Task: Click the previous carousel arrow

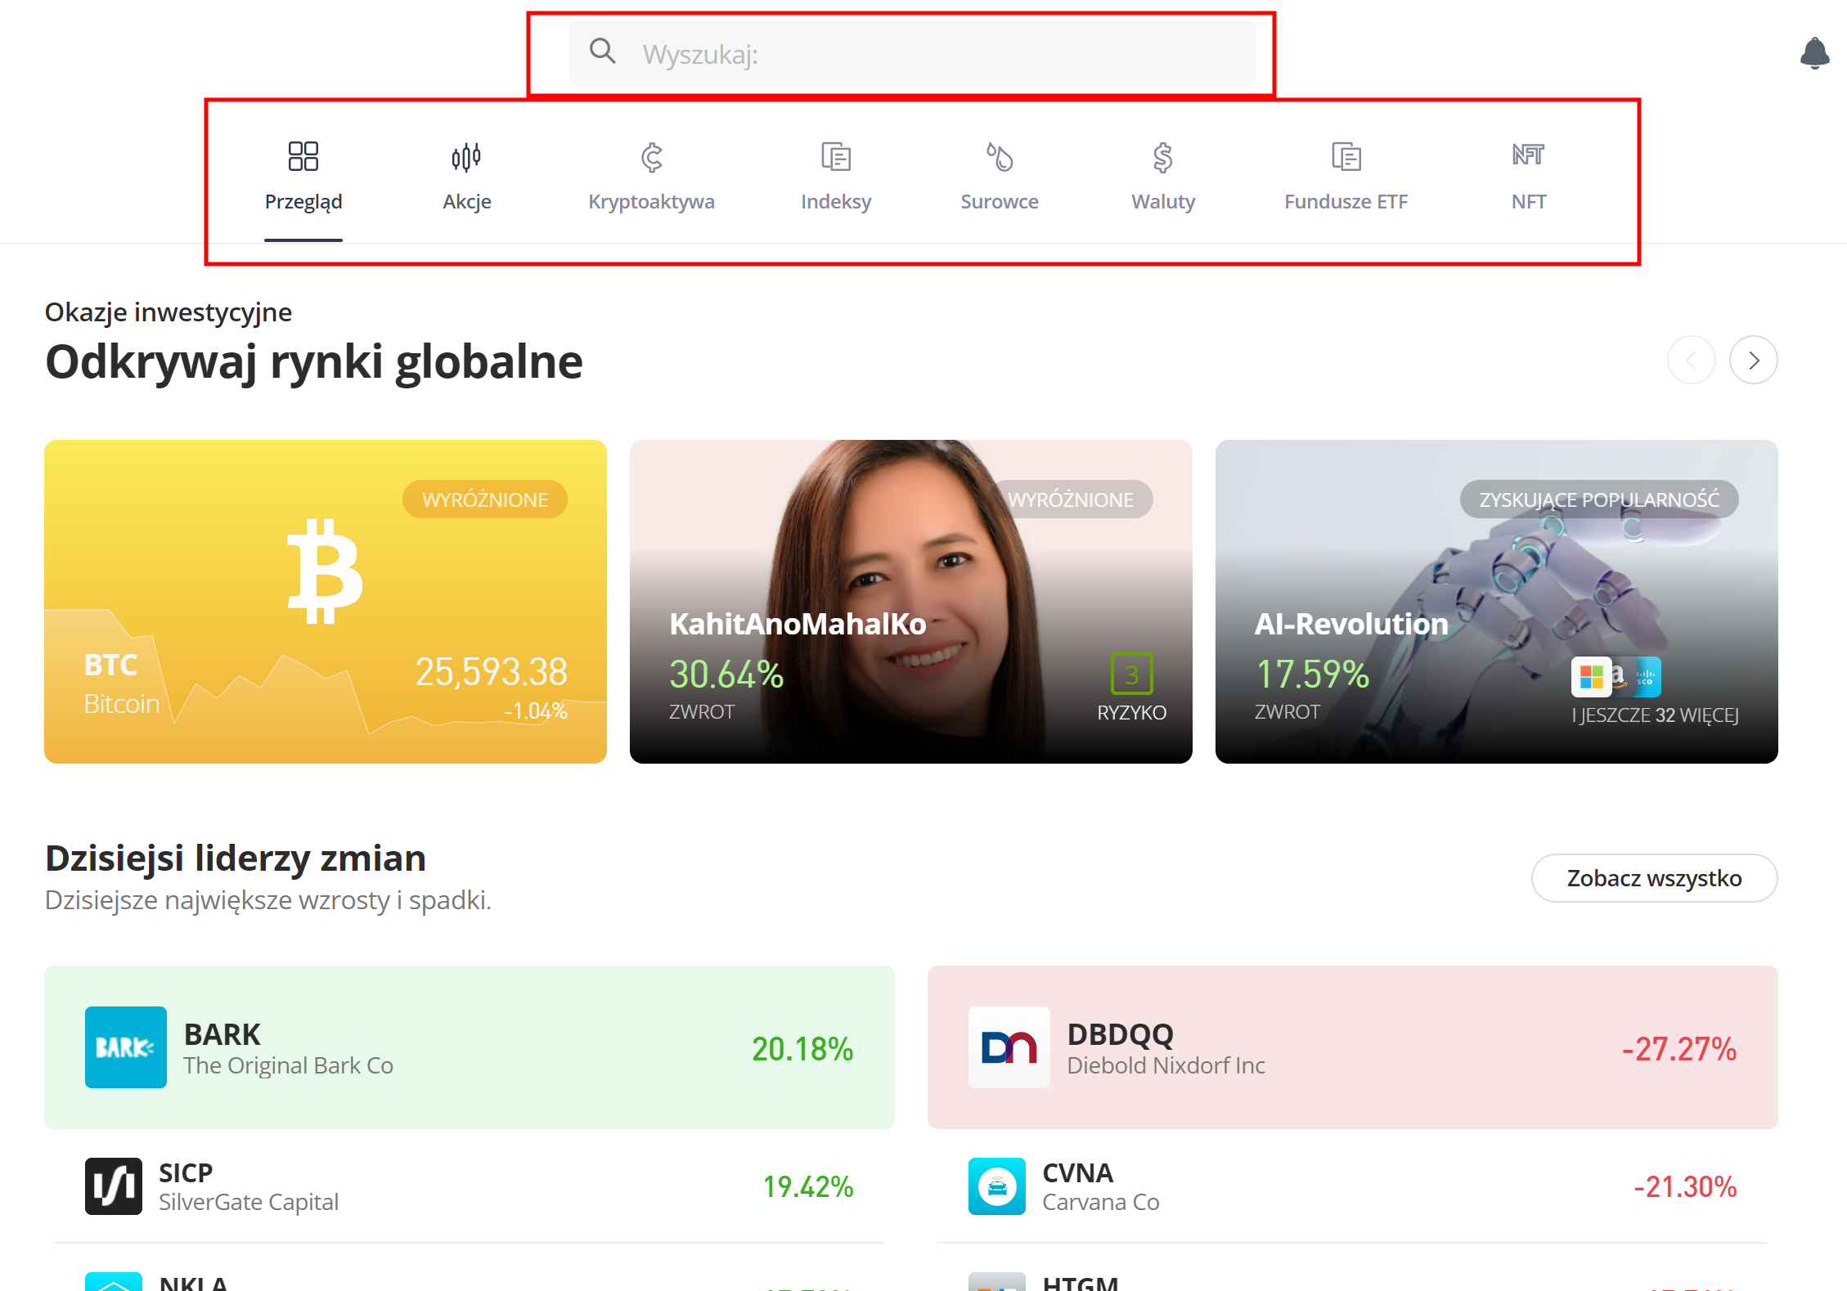Action: 1691,360
